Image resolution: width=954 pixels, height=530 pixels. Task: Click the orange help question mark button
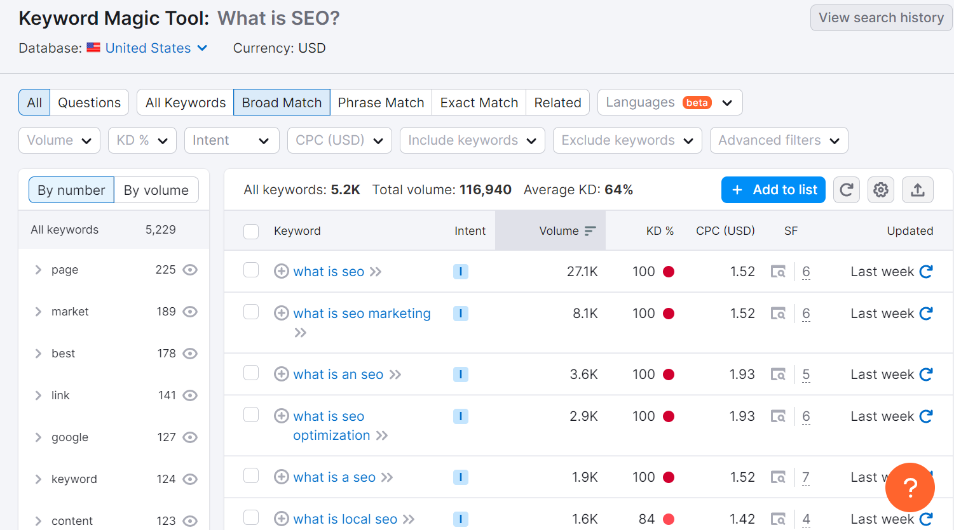pyautogui.click(x=910, y=487)
